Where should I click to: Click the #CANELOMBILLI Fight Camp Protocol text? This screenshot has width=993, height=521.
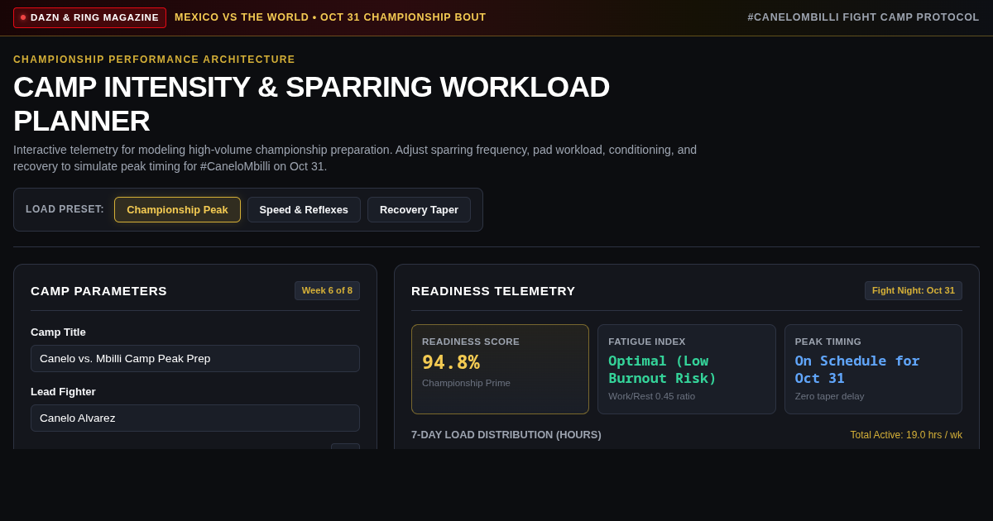(x=863, y=17)
